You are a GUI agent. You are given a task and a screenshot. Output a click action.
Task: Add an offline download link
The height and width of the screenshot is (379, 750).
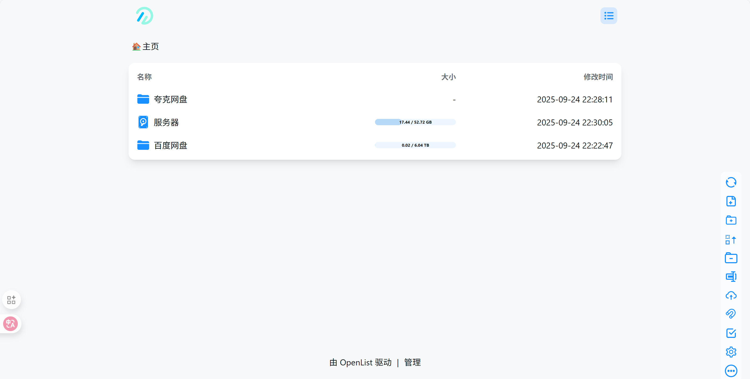pyautogui.click(x=731, y=314)
